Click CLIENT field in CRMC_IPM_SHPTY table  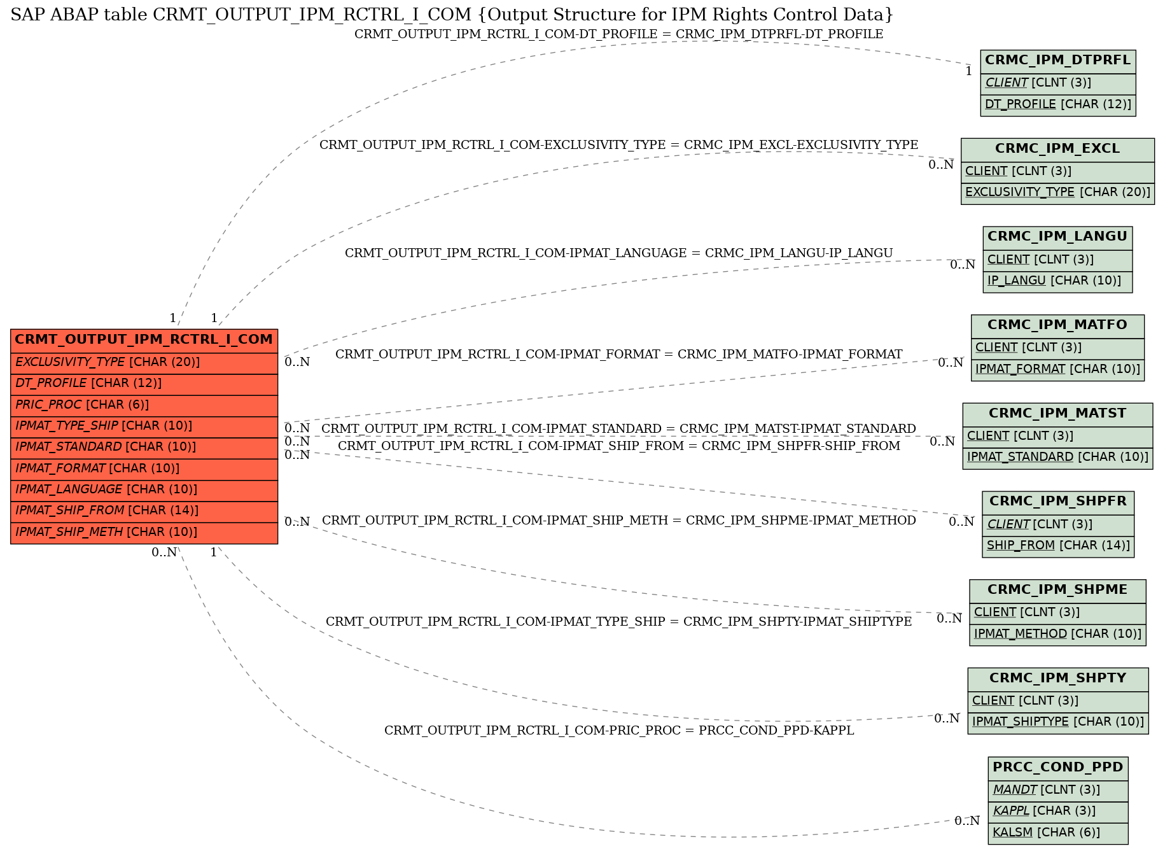[x=1057, y=701]
